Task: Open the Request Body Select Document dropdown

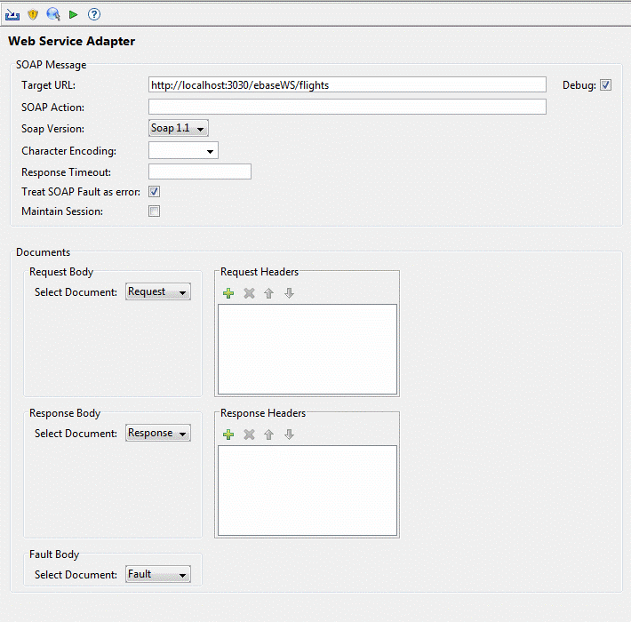Action: (x=158, y=292)
